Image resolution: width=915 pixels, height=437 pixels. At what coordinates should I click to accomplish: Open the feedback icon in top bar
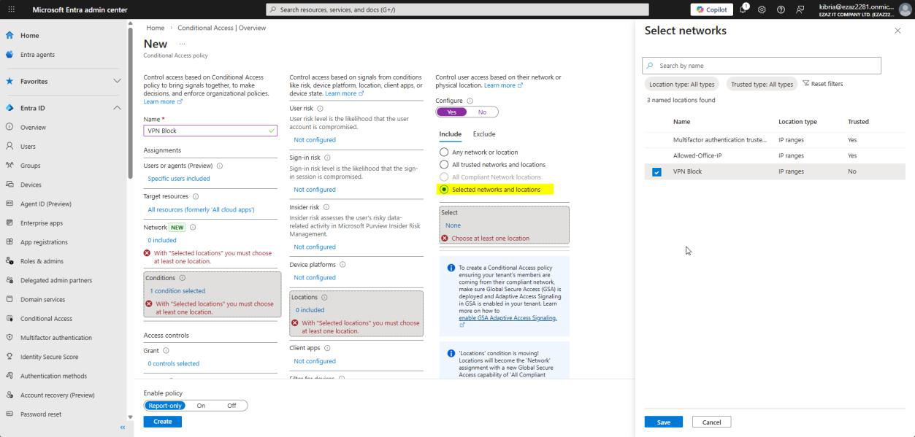800,9
